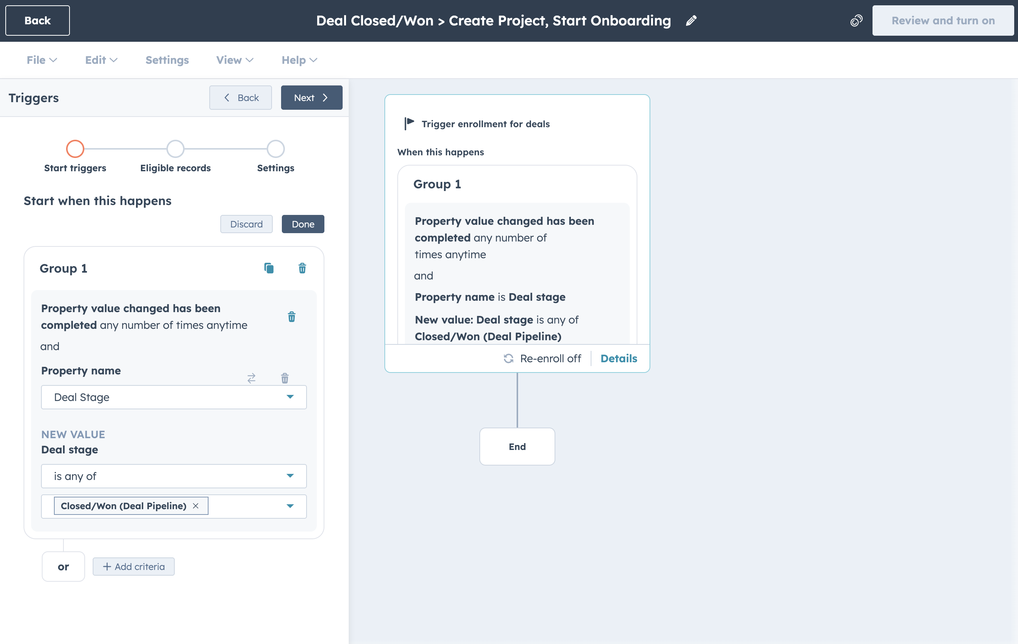This screenshot has height=644, width=1018.
Task: Click the End node in workflow canvas
Action: click(x=517, y=446)
